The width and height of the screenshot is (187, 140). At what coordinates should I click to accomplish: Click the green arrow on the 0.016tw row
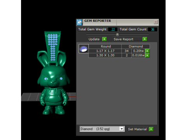[x=147, y=56]
